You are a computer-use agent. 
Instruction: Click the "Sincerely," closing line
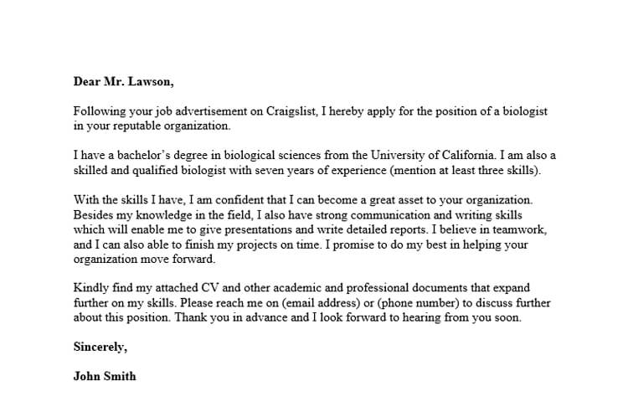(x=100, y=347)
